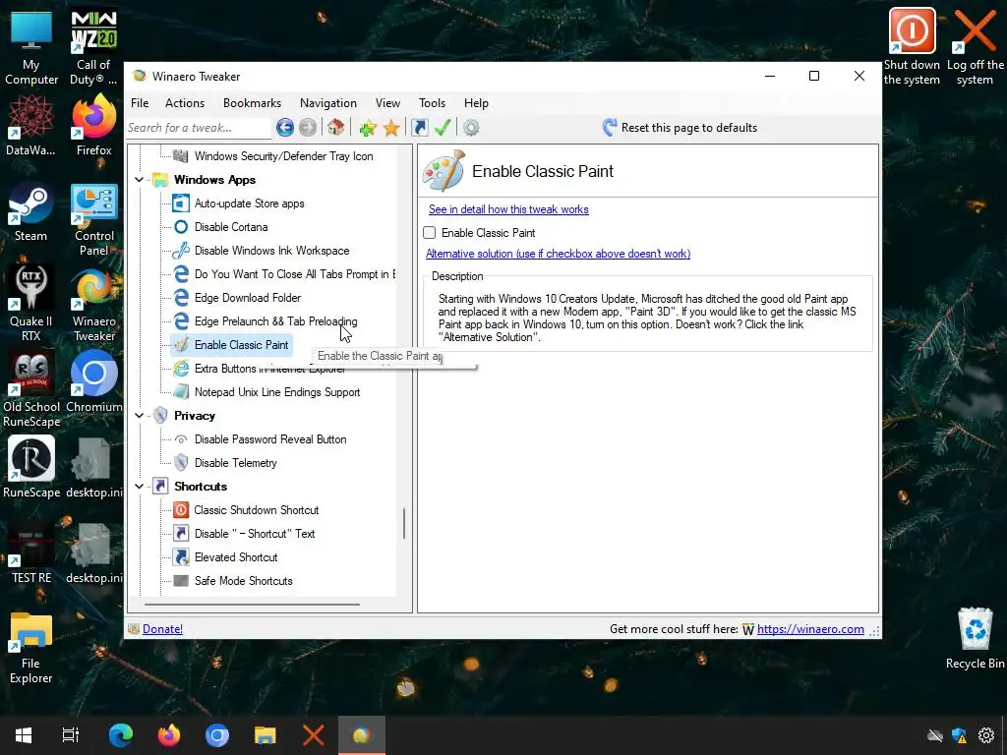The height and width of the screenshot is (755, 1007).
Task: Open the Bookmarks menu
Action: [x=252, y=102]
